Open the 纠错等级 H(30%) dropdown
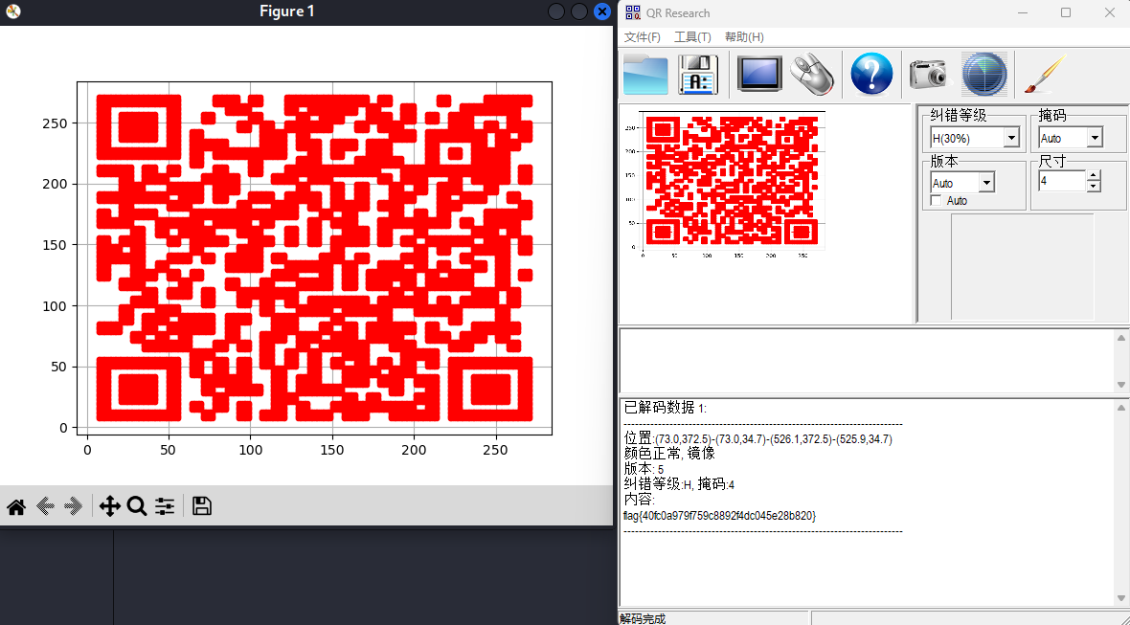The height and width of the screenshot is (625, 1130). [1011, 138]
